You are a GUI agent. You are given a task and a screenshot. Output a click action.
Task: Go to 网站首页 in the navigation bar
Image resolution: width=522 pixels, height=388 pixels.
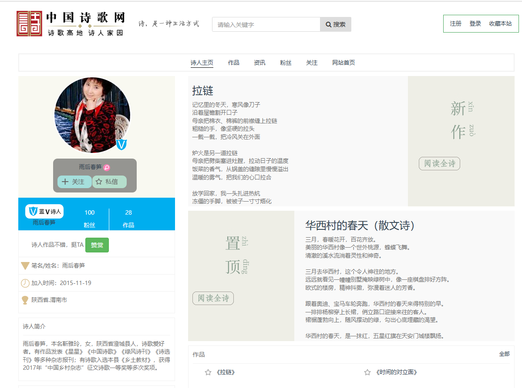[x=344, y=63]
